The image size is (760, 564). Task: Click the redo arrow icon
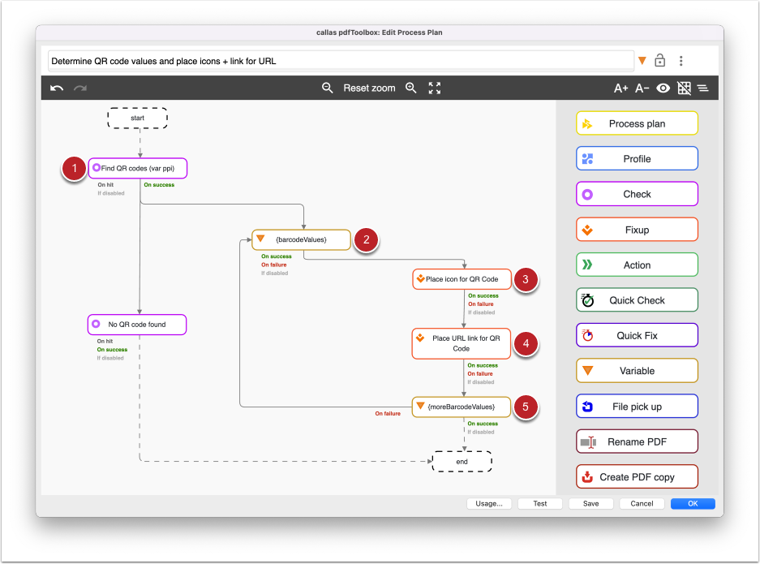(80, 88)
